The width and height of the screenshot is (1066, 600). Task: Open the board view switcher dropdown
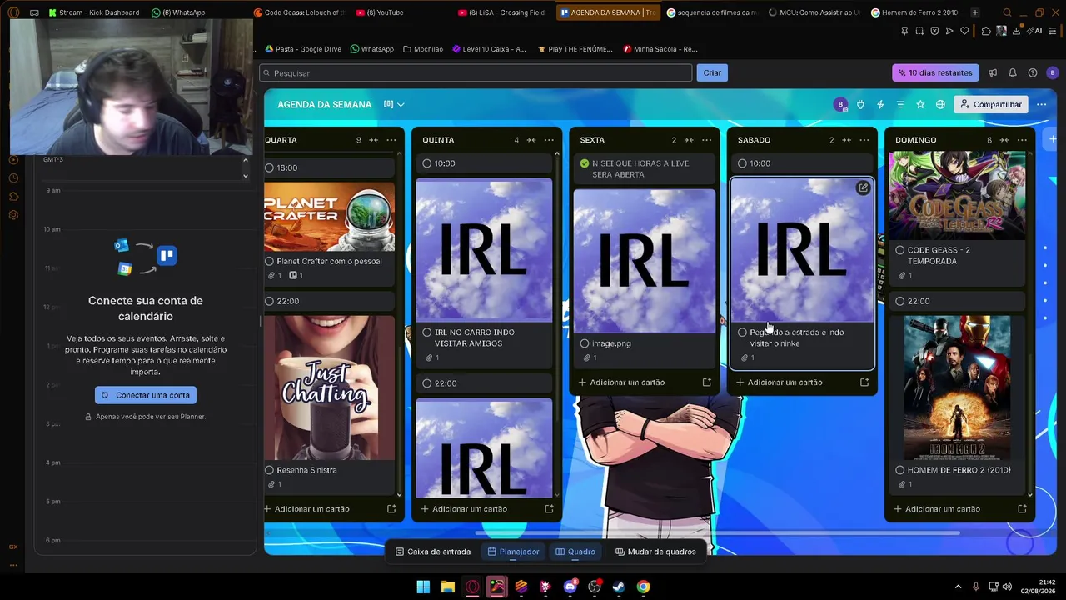point(394,105)
